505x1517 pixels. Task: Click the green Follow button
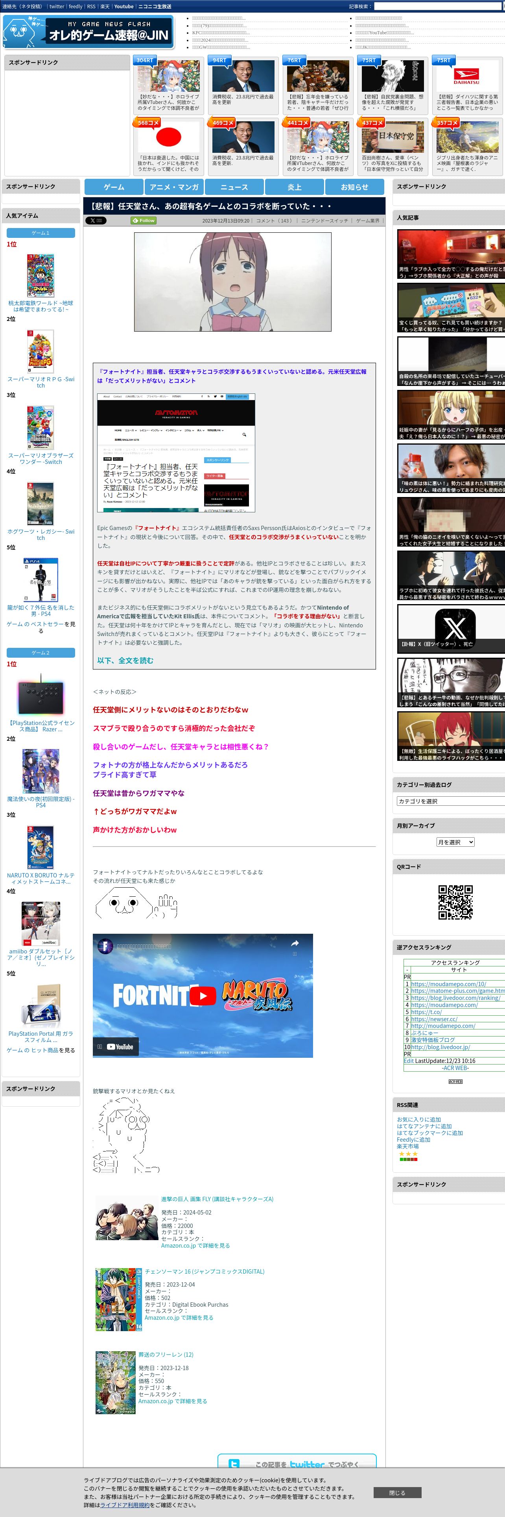144,220
